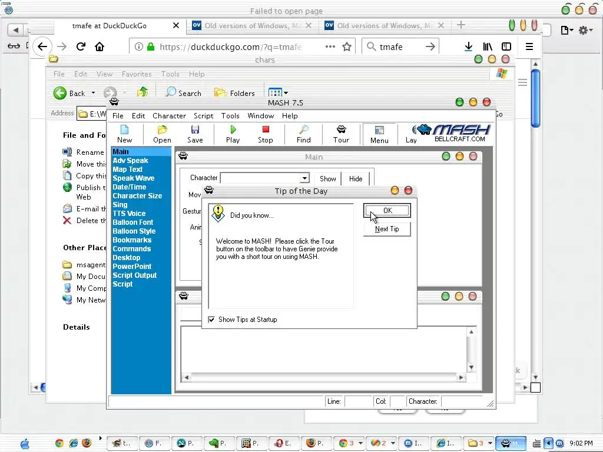Expand the Character combo box

pyautogui.click(x=304, y=178)
